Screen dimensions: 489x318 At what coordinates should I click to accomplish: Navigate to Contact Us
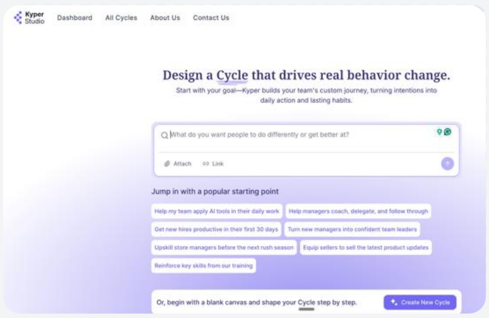(x=211, y=18)
